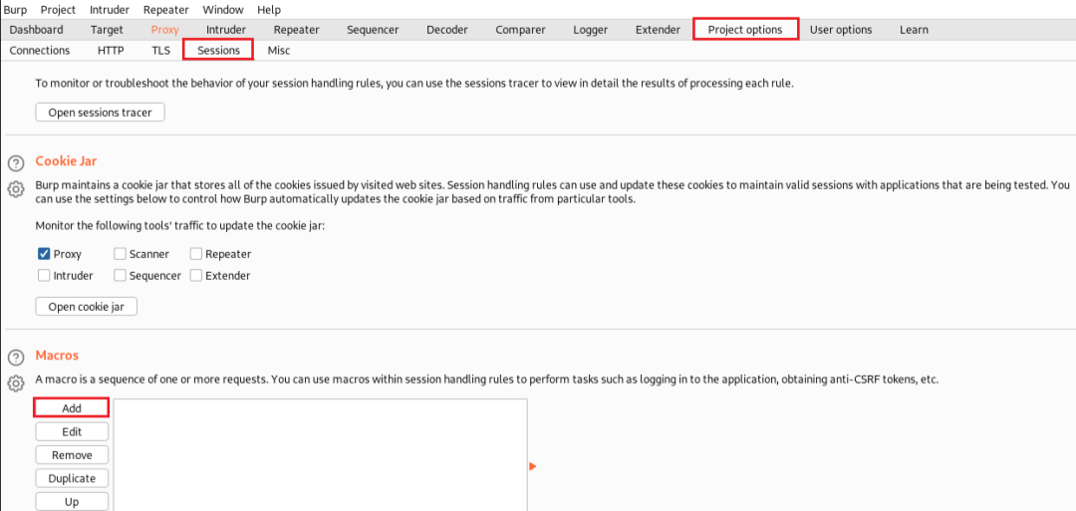The image size is (1076, 511).
Task: Switch to the Dashboard tab
Action: (37, 30)
